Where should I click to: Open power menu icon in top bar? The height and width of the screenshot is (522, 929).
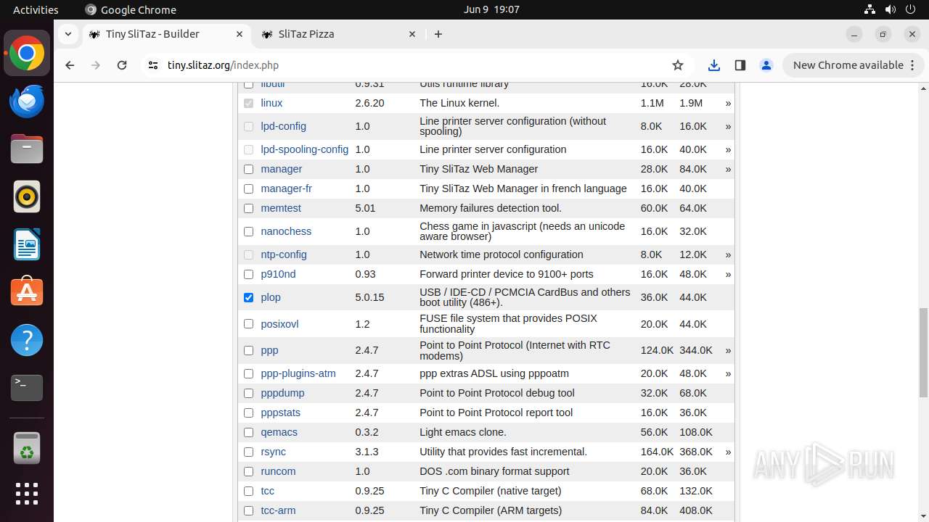tap(910, 9)
